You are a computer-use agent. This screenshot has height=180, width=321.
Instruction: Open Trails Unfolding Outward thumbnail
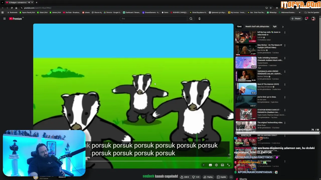(246, 62)
